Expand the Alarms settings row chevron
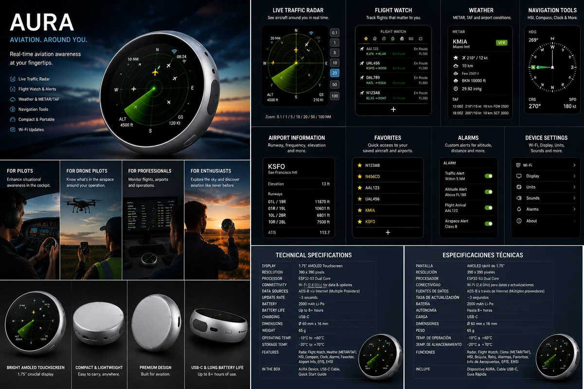This screenshot has height=389, width=584. coord(575,209)
